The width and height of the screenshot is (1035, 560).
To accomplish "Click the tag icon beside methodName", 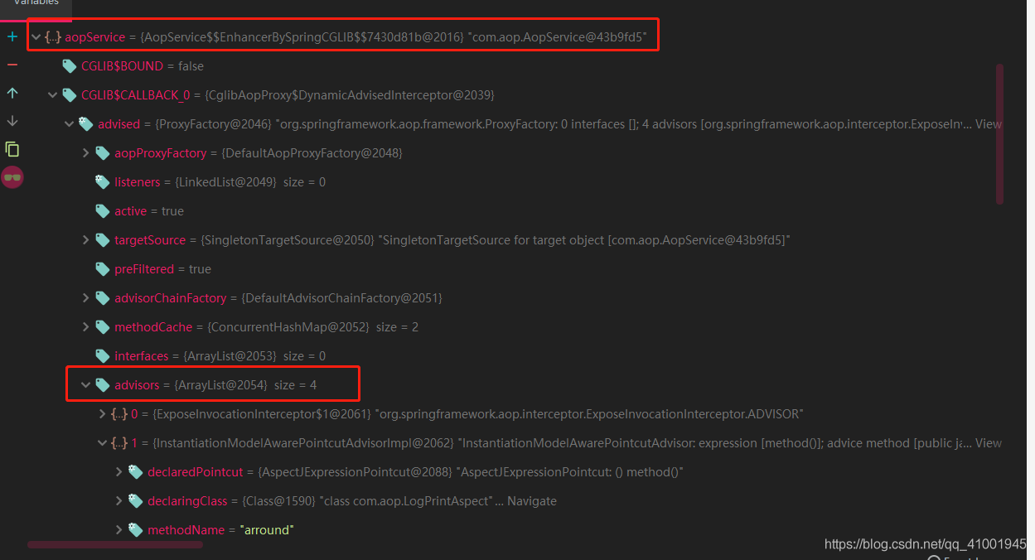I will click(x=136, y=530).
